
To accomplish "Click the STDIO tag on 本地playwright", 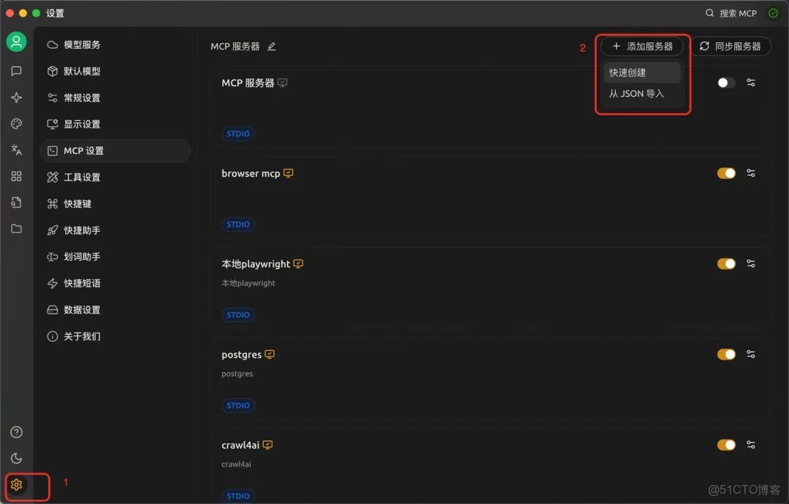I will (237, 314).
